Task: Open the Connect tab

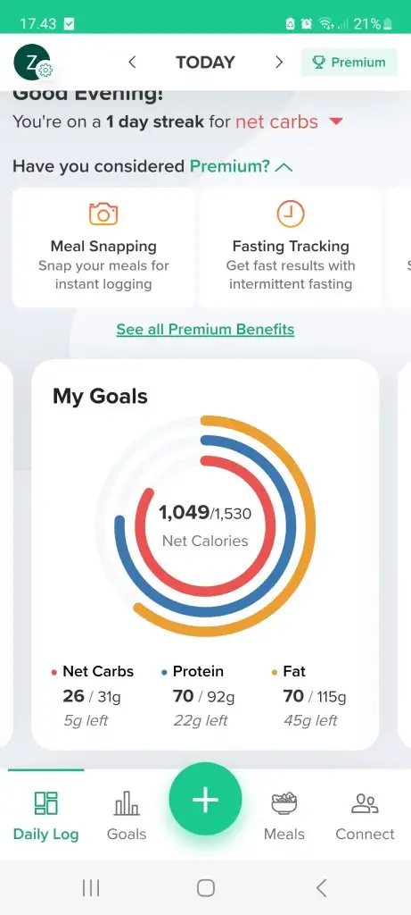Action: [365, 816]
